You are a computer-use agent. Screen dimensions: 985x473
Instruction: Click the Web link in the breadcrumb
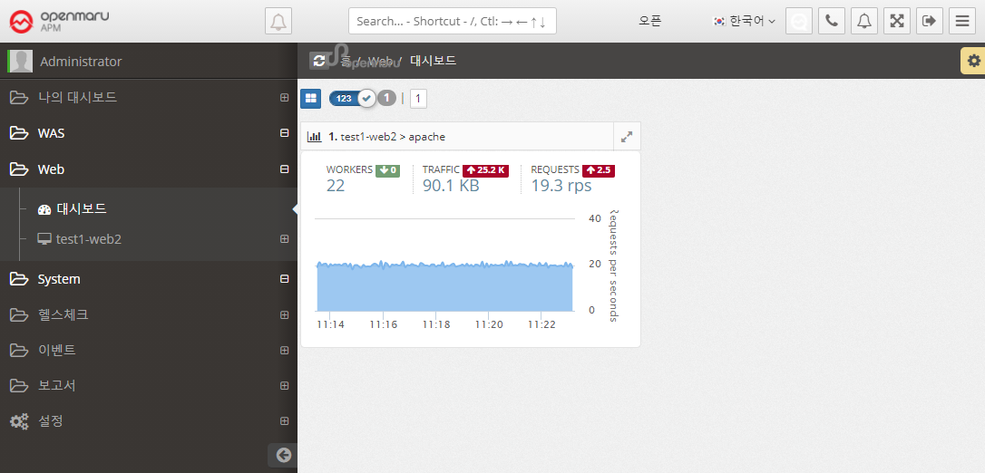[x=380, y=61]
